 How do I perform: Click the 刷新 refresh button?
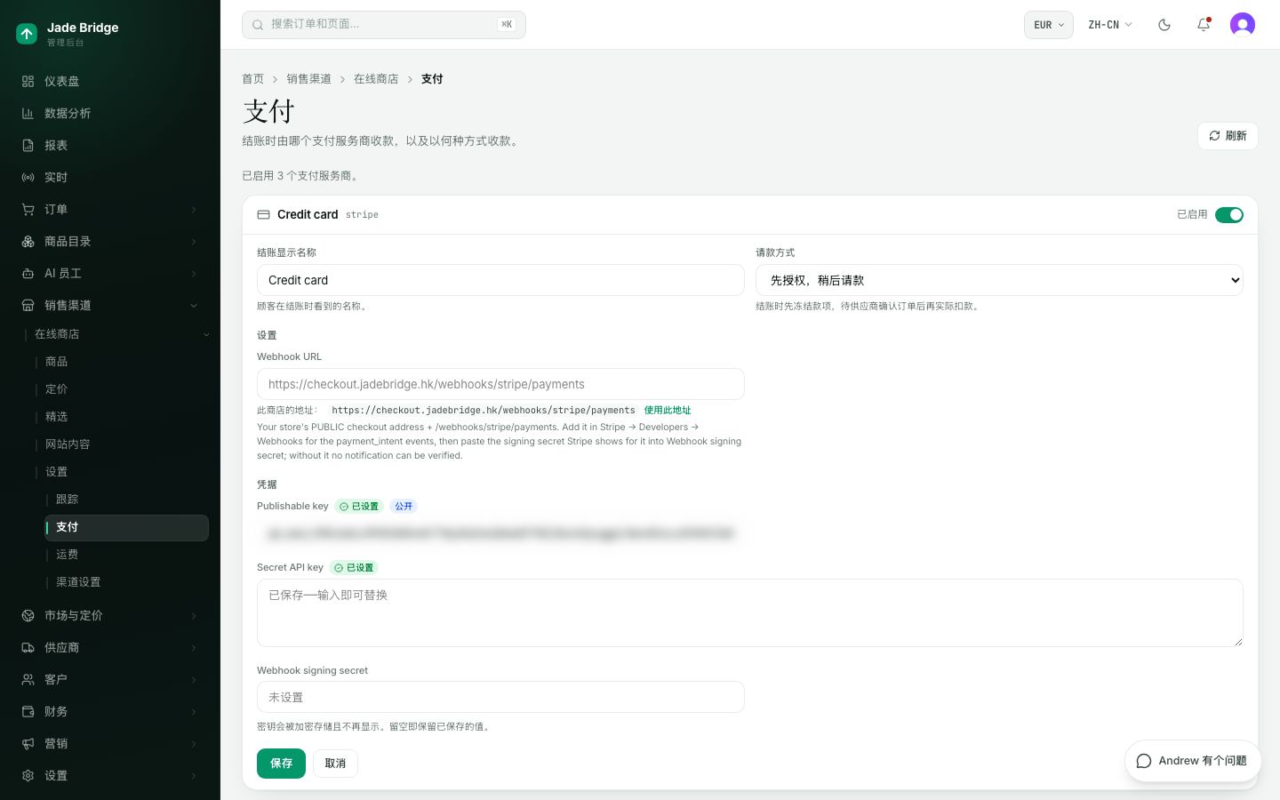pyautogui.click(x=1228, y=136)
